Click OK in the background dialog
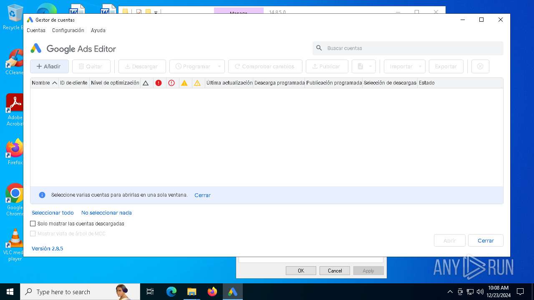Image resolution: width=534 pixels, height=300 pixels. (301, 271)
